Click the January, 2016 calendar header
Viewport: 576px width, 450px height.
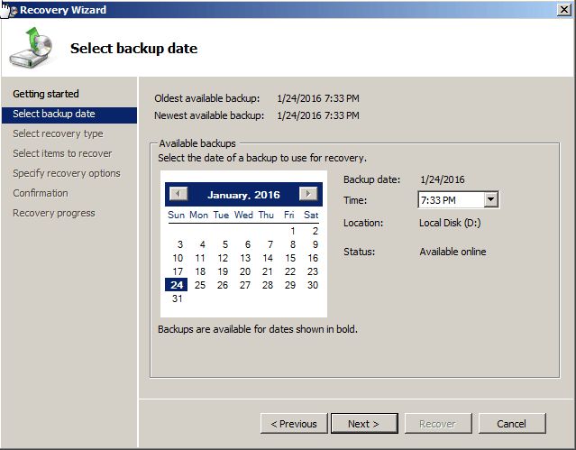click(243, 195)
